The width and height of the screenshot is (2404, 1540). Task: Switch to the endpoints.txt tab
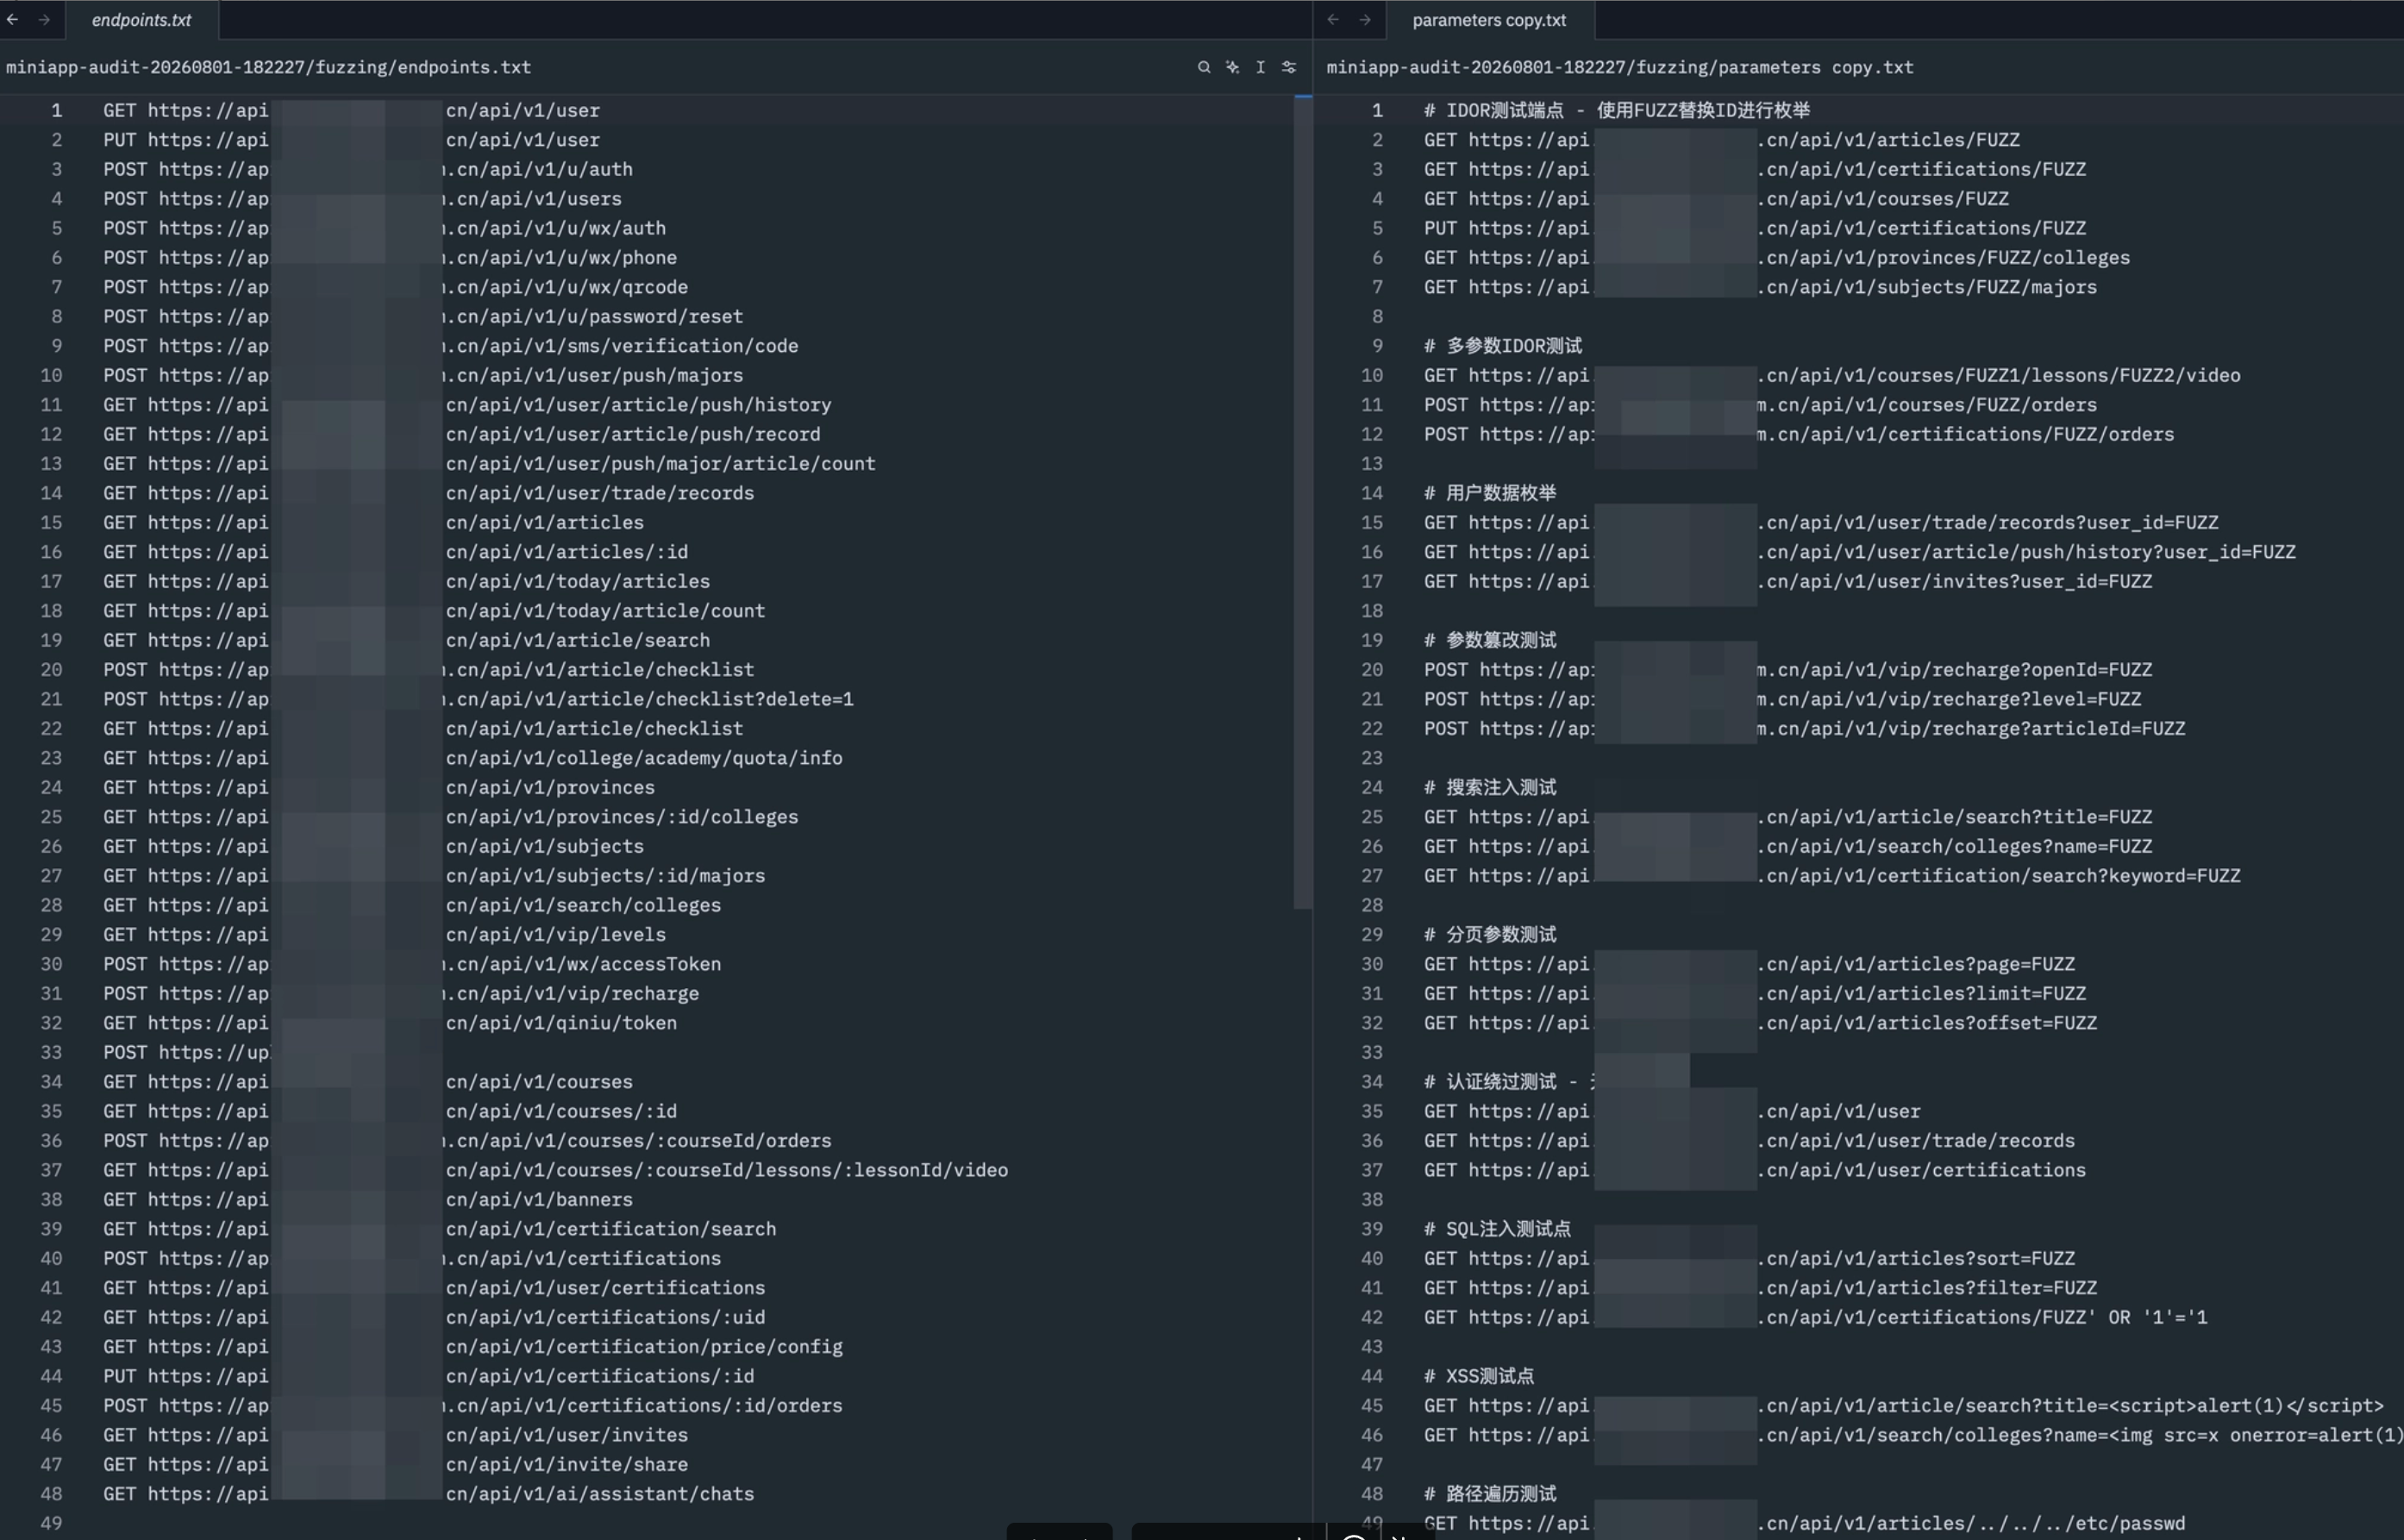point(141,20)
